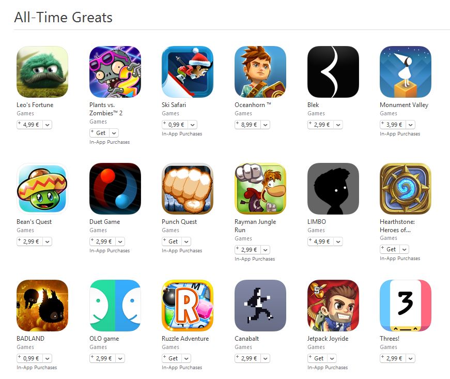Open the Duet Game icon
The width and height of the screenshot is (450, 379).
pos(115,189)
